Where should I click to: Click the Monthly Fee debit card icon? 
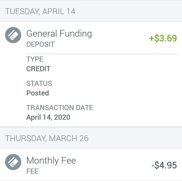[13, 162]
